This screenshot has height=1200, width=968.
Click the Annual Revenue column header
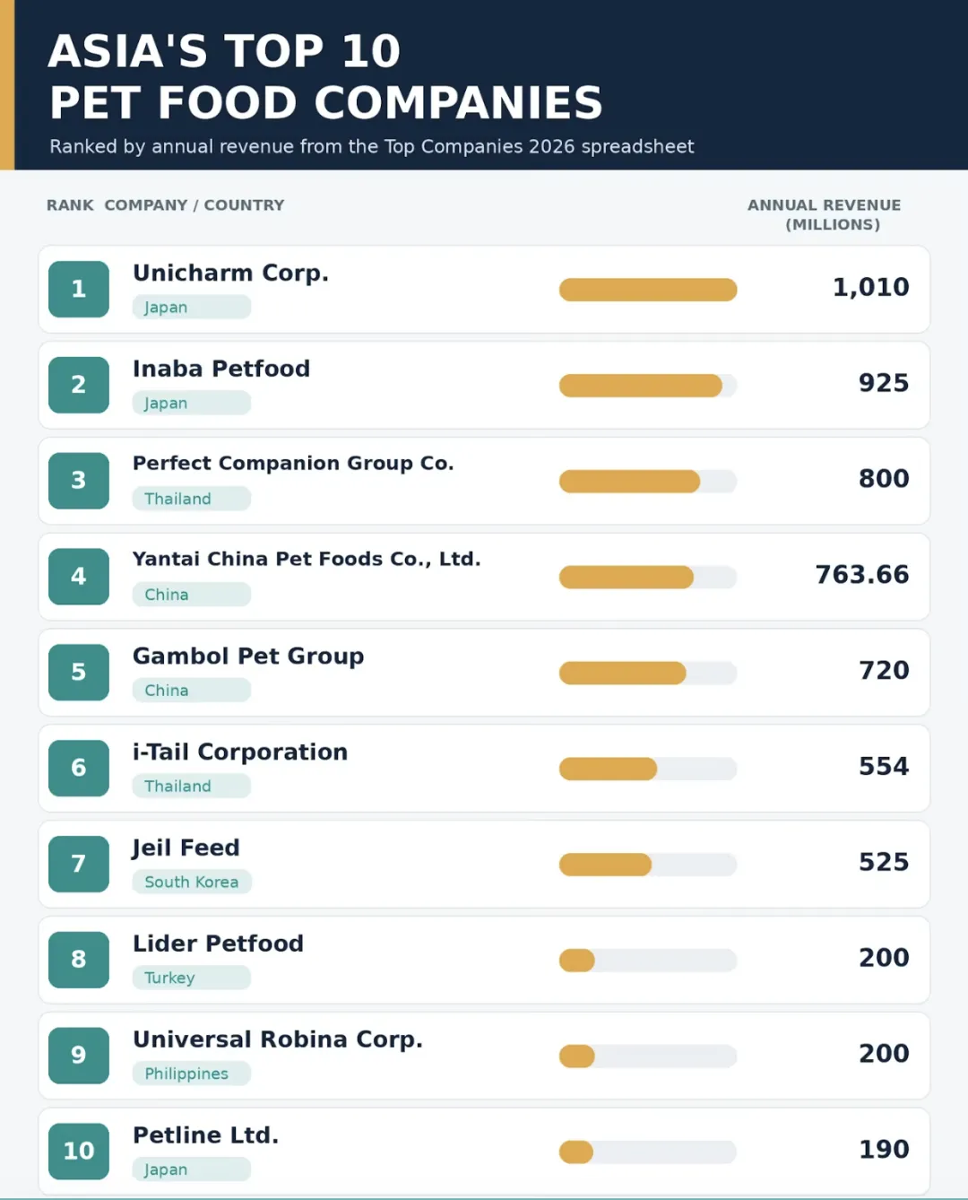pos(825,214)
